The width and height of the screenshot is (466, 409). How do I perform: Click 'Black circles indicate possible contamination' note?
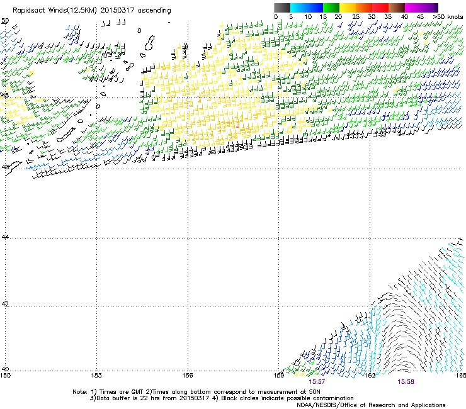(287, 398)
